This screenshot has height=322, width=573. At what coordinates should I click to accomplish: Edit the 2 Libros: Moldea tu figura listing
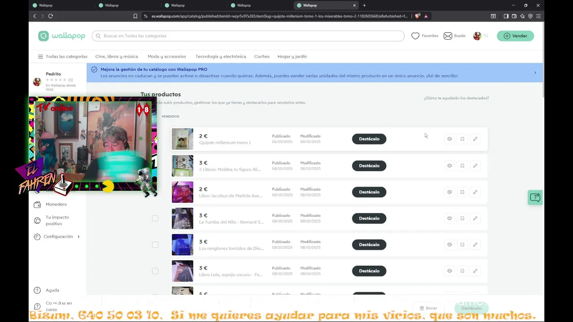tap(475, 166)
